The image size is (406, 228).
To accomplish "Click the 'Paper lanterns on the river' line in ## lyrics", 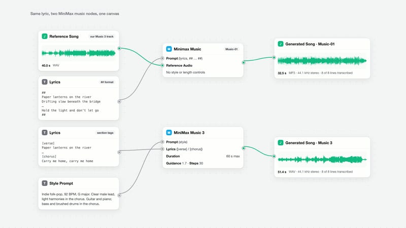I will pyautogui.click(x=66, y=97).
